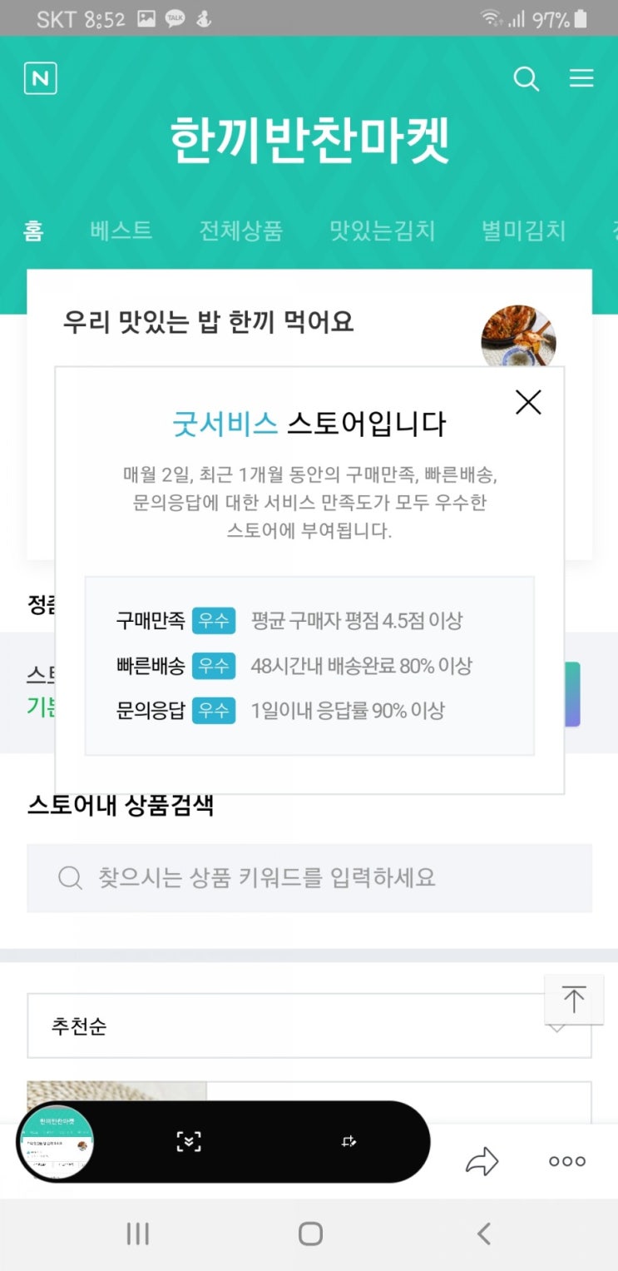Image resolution: width=618 pixels, height=1271 pixels.
Task: Open search via magnifier icon in header
Action: point(526,78)
